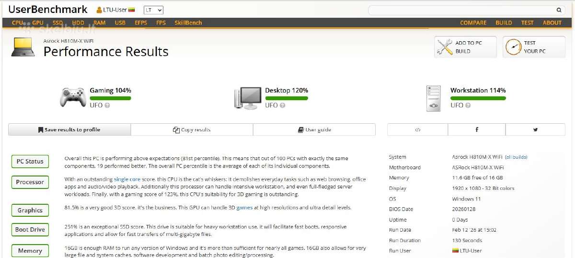Click Lithuanian flag next to Run User
This screenshot has height=258, width=575.
click(x=456, y=250)
